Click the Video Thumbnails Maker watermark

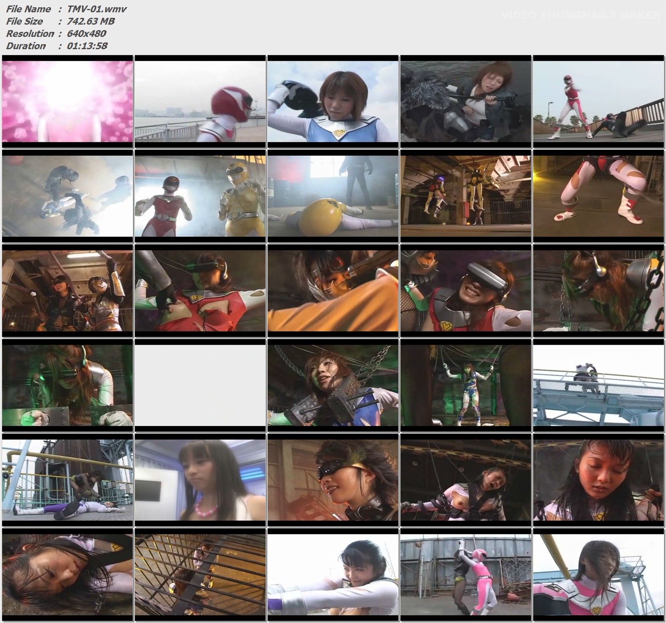[580, 16]
